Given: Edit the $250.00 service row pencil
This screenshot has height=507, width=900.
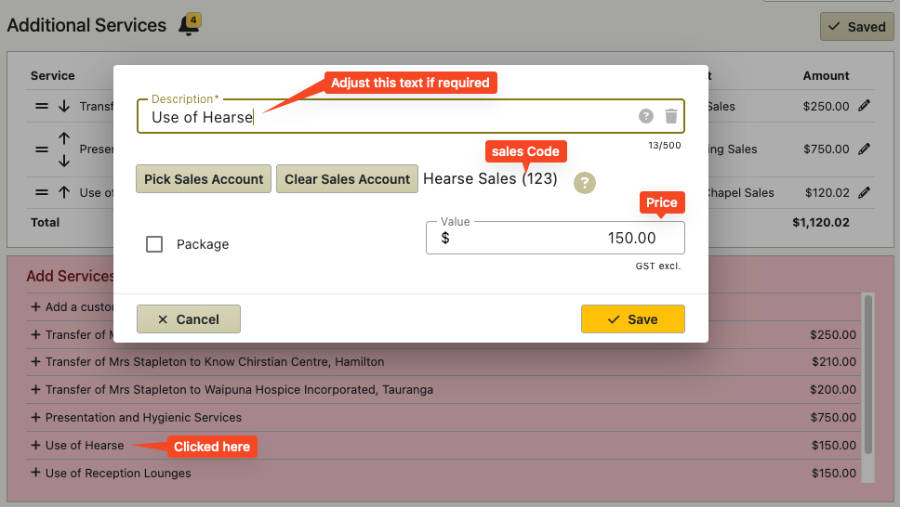Looking at the screenshot, I should (x=864, y=106).
